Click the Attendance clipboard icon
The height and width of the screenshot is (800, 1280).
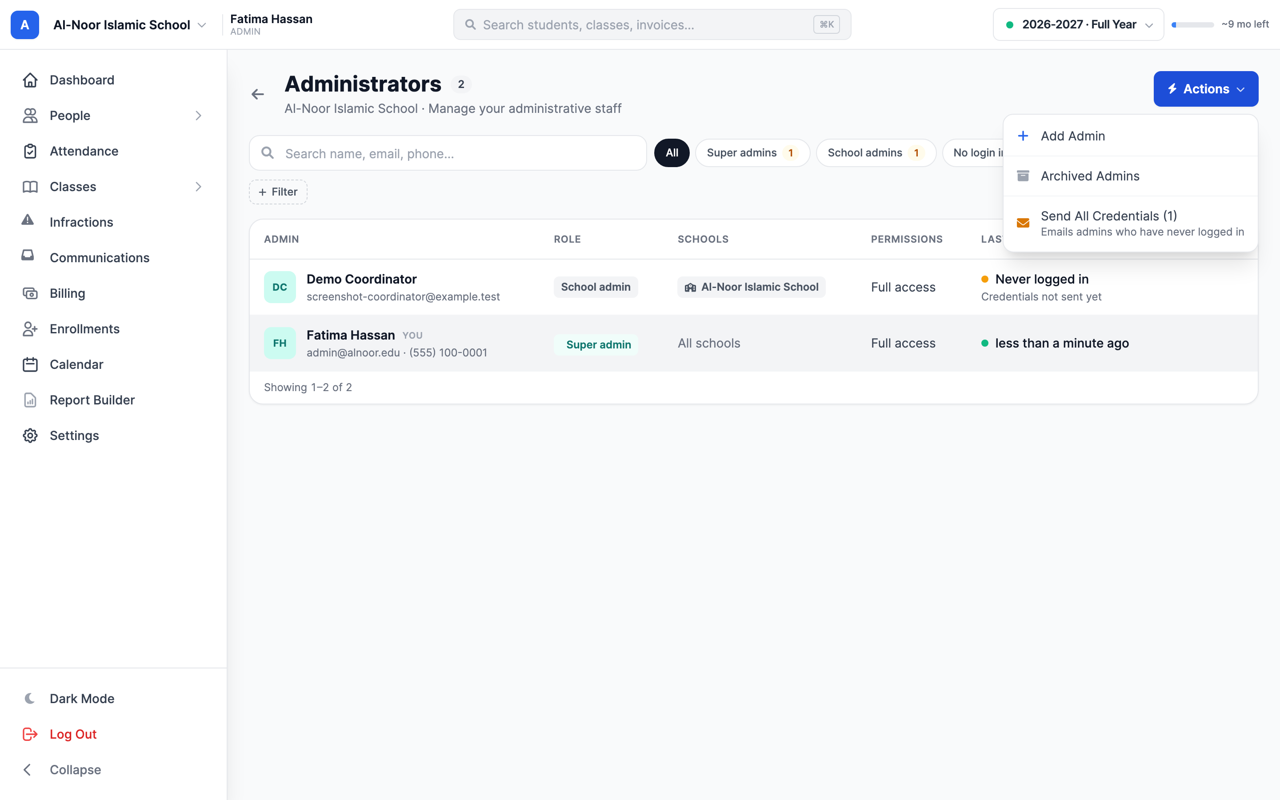pyautogui.click(x=30, y=151)
